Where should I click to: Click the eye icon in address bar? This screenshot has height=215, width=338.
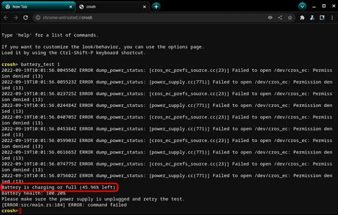(x=270, y=18)
